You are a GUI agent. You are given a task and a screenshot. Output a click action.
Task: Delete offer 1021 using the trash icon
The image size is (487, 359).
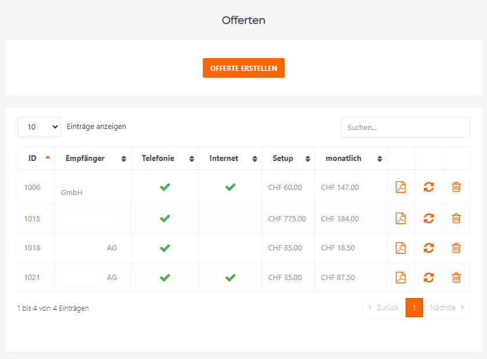(x=456, y=278)
